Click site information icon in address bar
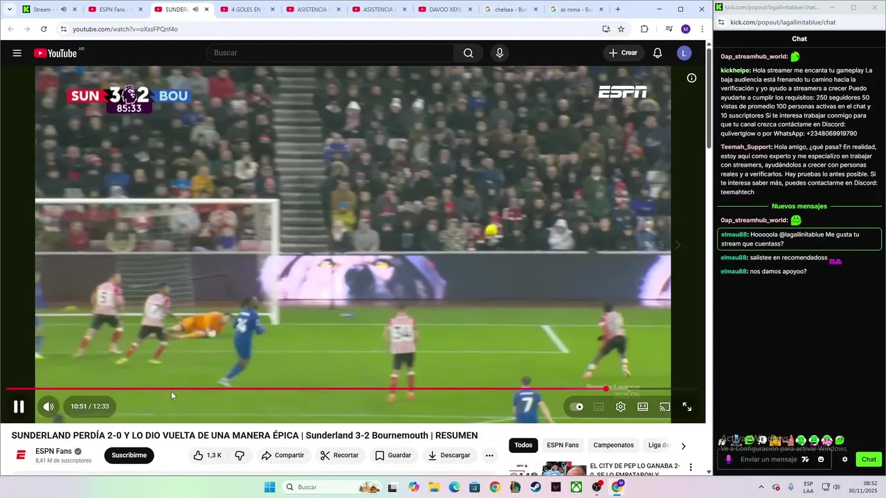Image resolution: width=886 pixels, height=498 pixels. coord(64,29)
